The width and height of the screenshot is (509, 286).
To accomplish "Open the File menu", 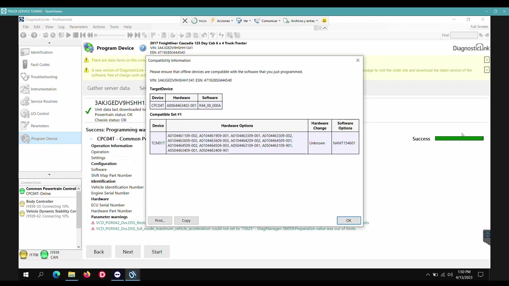I will click(x=25, y=27).
